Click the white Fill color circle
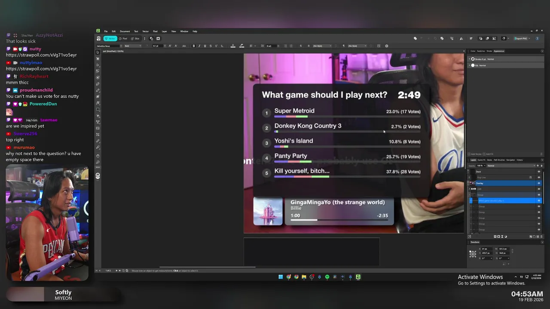 (473, 65)
